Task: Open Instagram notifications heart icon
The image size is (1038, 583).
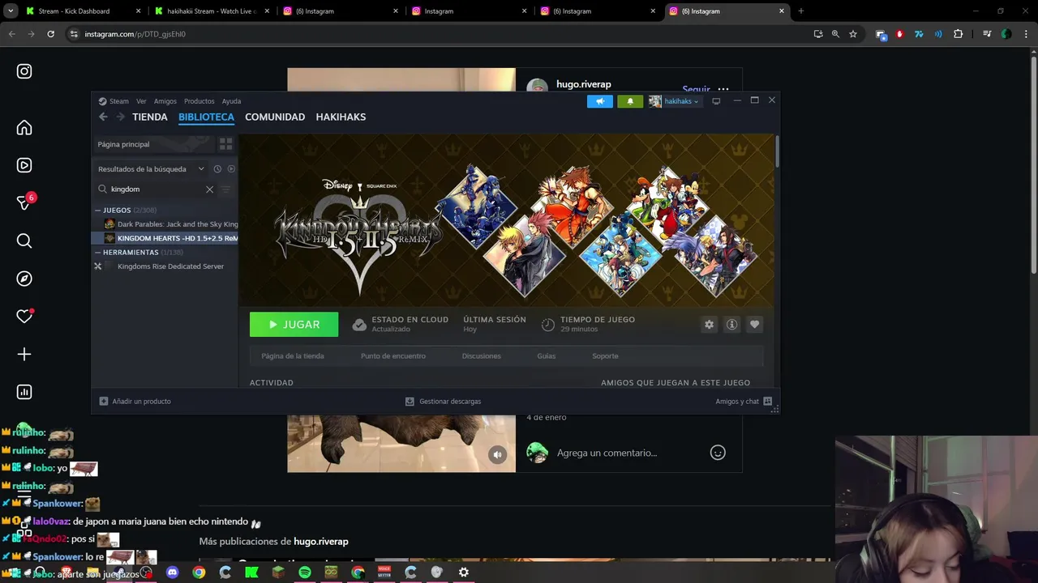Action: click(24, 317)
